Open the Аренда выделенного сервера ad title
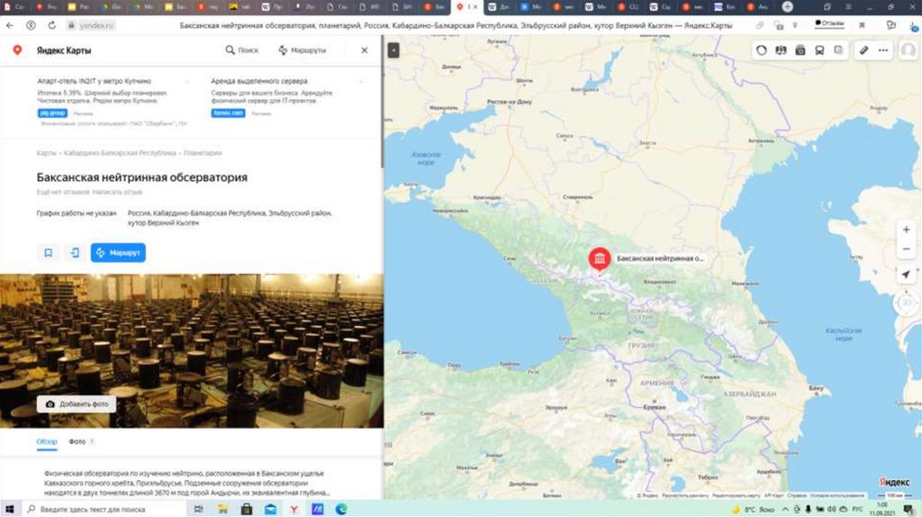This screenshot has height=517, width=922. tap(259, 81)
